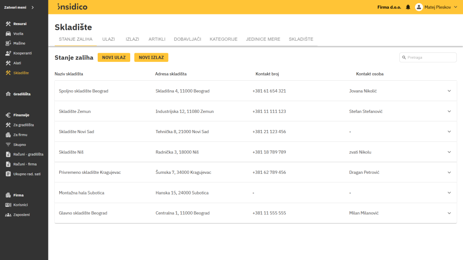Click the NOVI IZLAZ button

[x=151, y=57]
